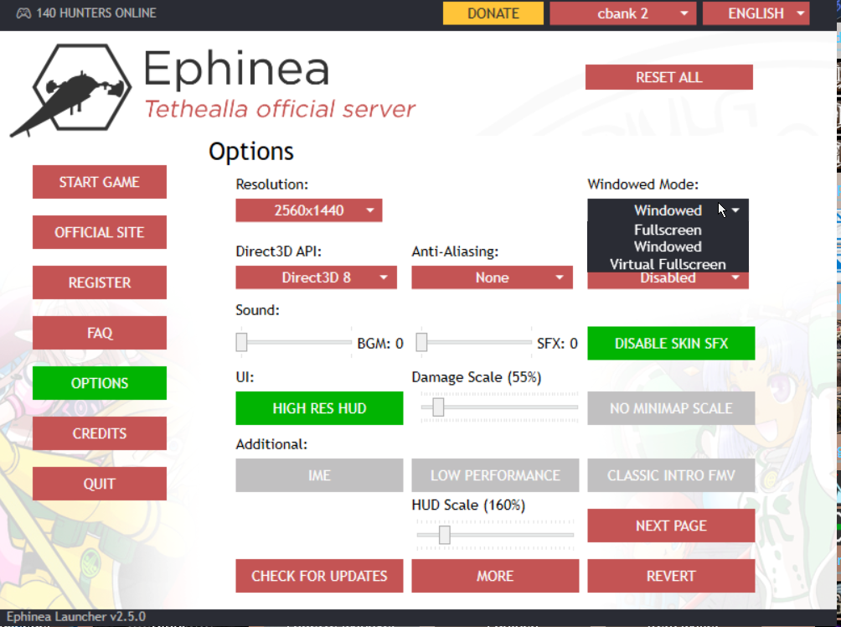Choose Virtual Fullscreen in the list

(x=668, y=264)
